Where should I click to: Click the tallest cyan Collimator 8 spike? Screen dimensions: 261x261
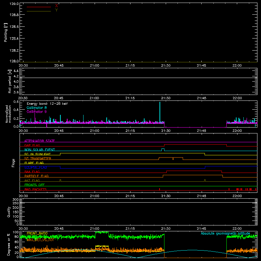(x=160, y=112)
